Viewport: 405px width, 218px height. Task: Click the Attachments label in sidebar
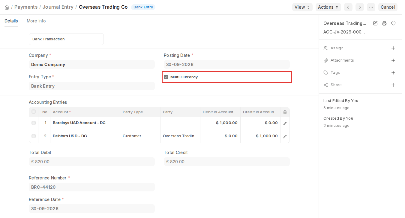342,60
